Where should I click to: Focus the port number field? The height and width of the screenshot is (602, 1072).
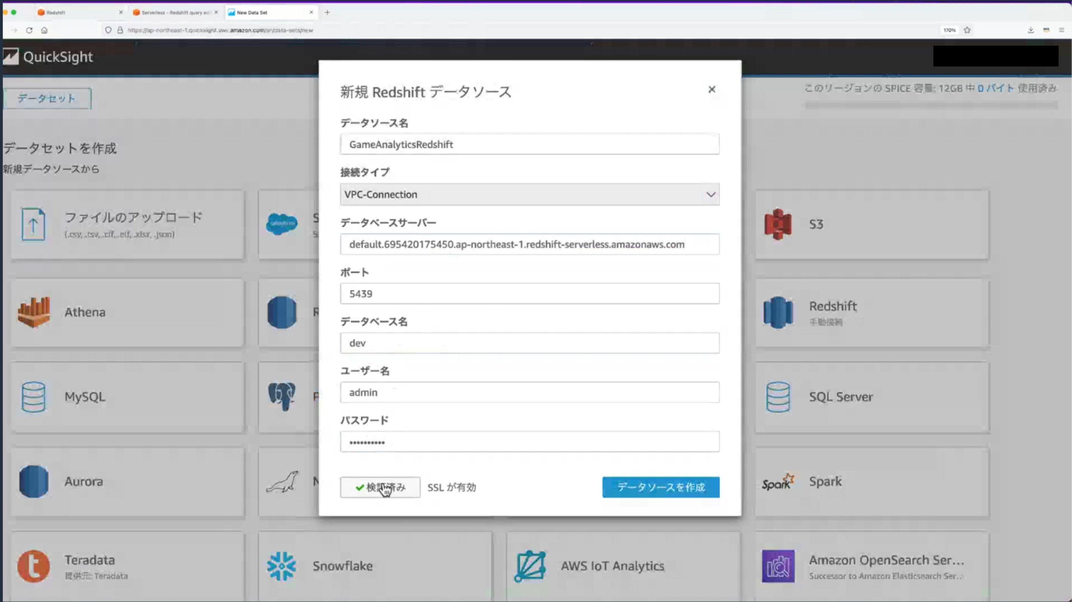(x=529, y=294)
